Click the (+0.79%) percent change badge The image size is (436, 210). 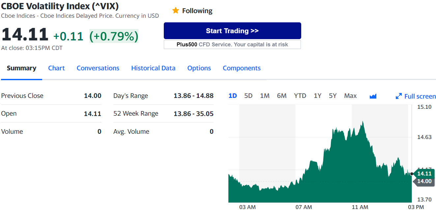pyautogui.click(x=114, y=36)
